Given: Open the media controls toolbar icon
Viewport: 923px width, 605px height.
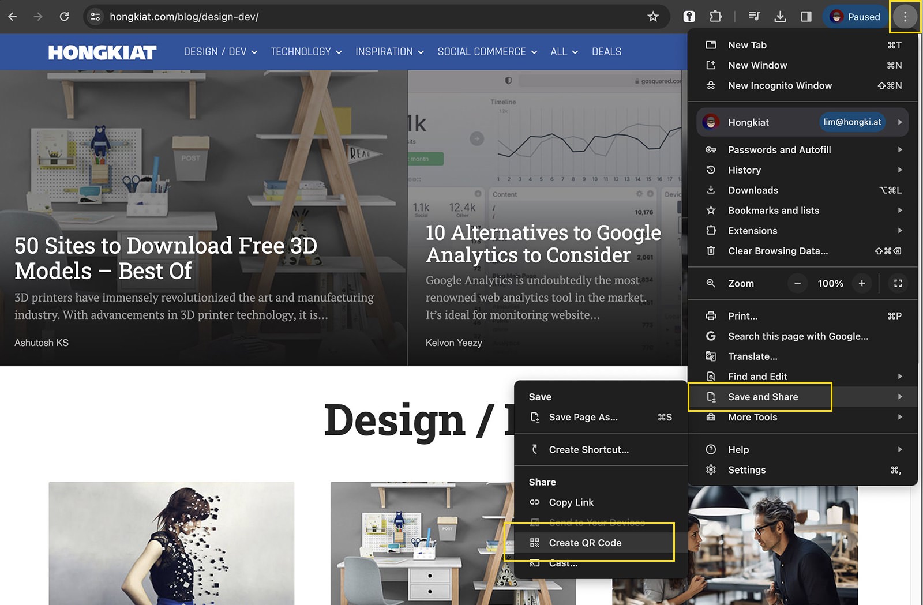Looking at the screenshot, I should point(754,17).
